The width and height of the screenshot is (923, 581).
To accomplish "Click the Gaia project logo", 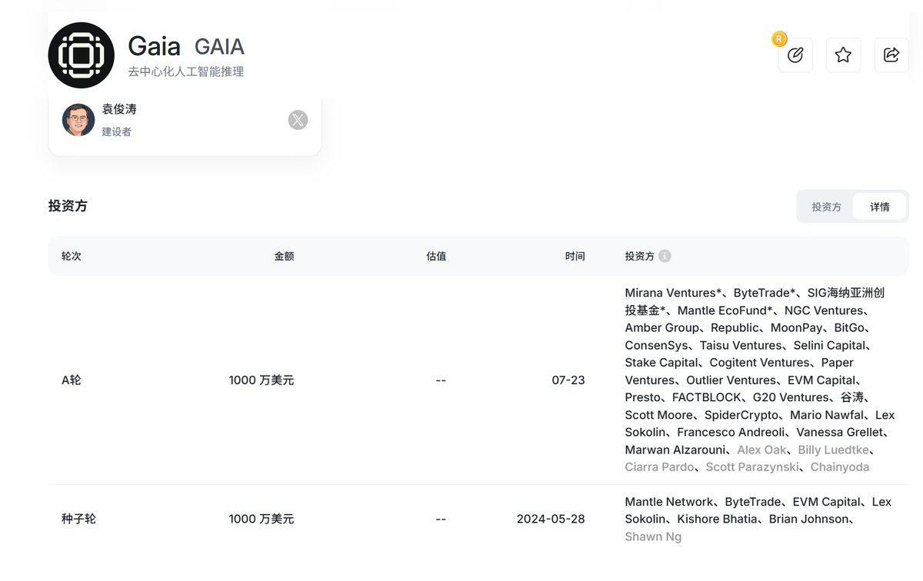I will click(x=81, y=55).
